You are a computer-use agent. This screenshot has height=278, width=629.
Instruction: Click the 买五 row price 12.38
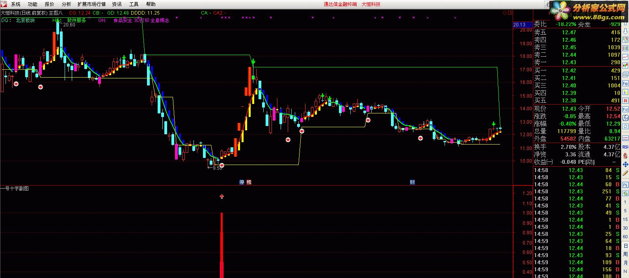pos(569,100)
